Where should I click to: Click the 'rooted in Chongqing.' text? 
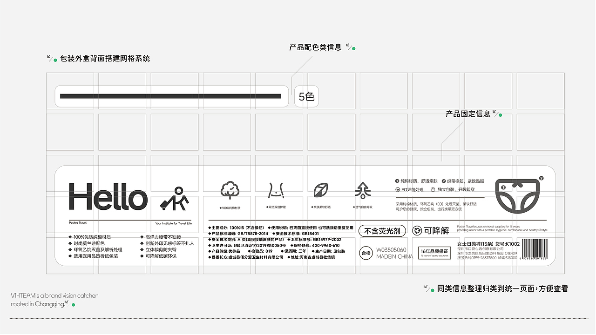(38, 304)
